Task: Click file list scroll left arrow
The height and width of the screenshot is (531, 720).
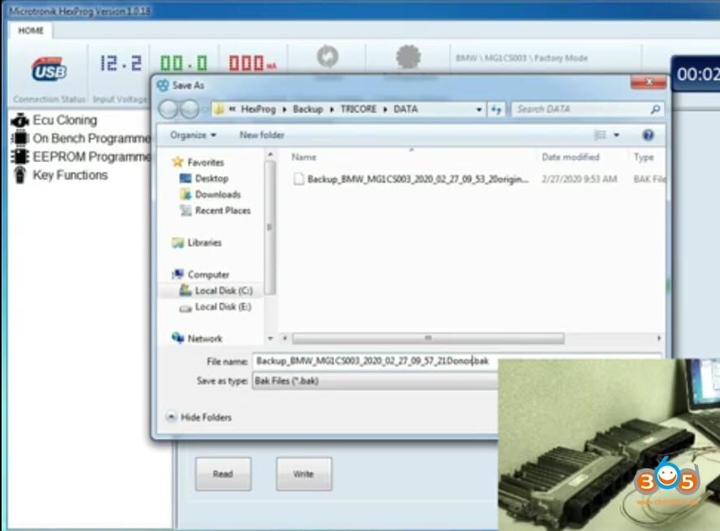Action: 285,339
